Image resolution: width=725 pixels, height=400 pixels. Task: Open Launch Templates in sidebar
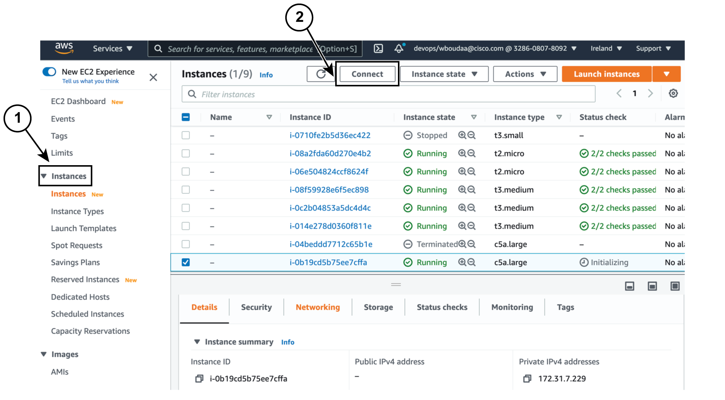[x=84, y=228]
